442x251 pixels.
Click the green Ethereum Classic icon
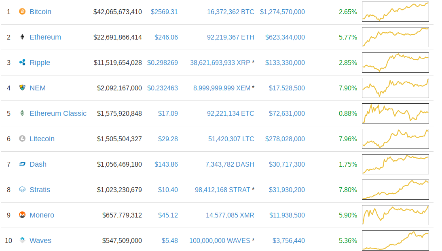tap(22, 113)
